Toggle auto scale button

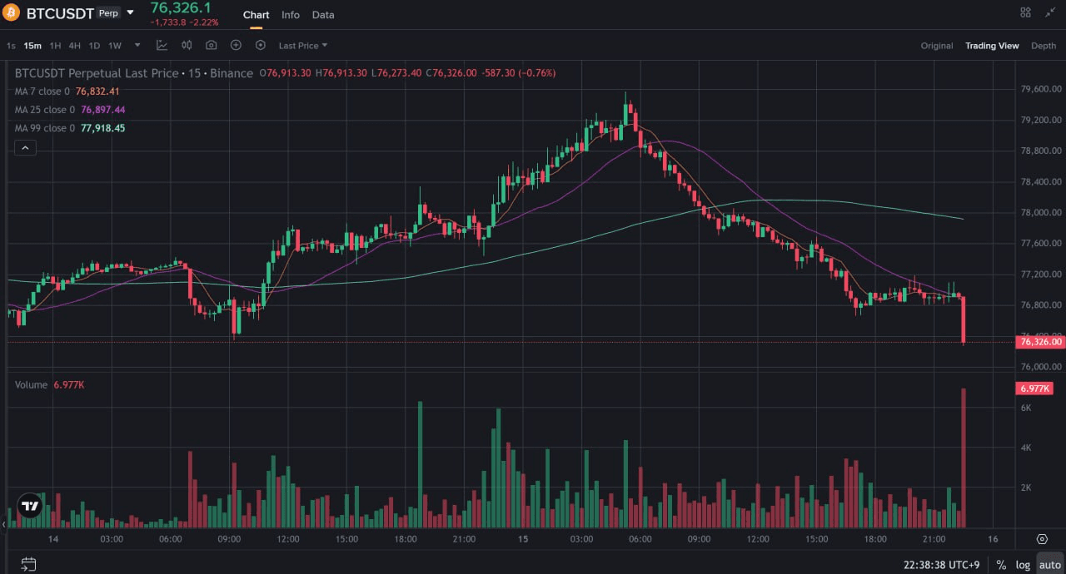(1049, 565)
